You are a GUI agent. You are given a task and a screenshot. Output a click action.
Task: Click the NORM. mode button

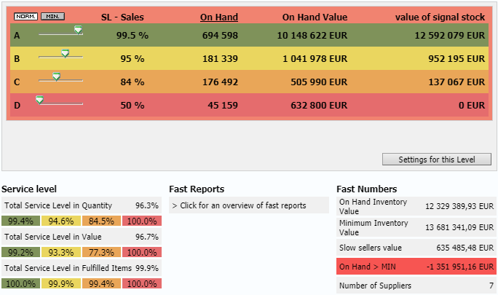pyautogui.click(x=25, y=16)
